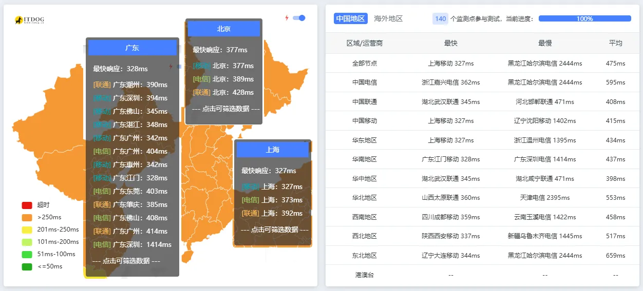
Task: Click 广东潮州 390ms entry
Action: 130,85
